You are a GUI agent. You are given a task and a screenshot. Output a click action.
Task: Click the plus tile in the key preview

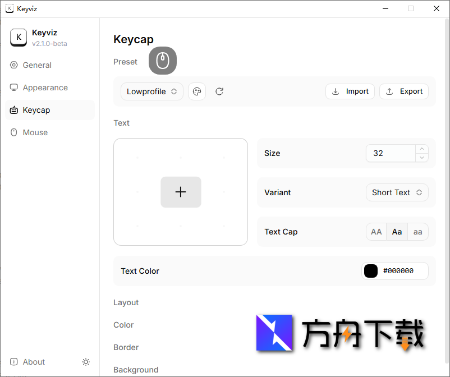click(181, 192)
